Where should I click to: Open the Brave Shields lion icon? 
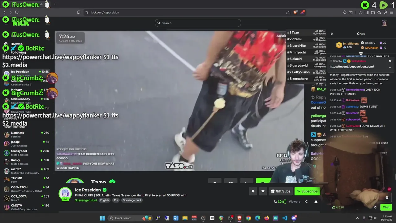(295, 12)
